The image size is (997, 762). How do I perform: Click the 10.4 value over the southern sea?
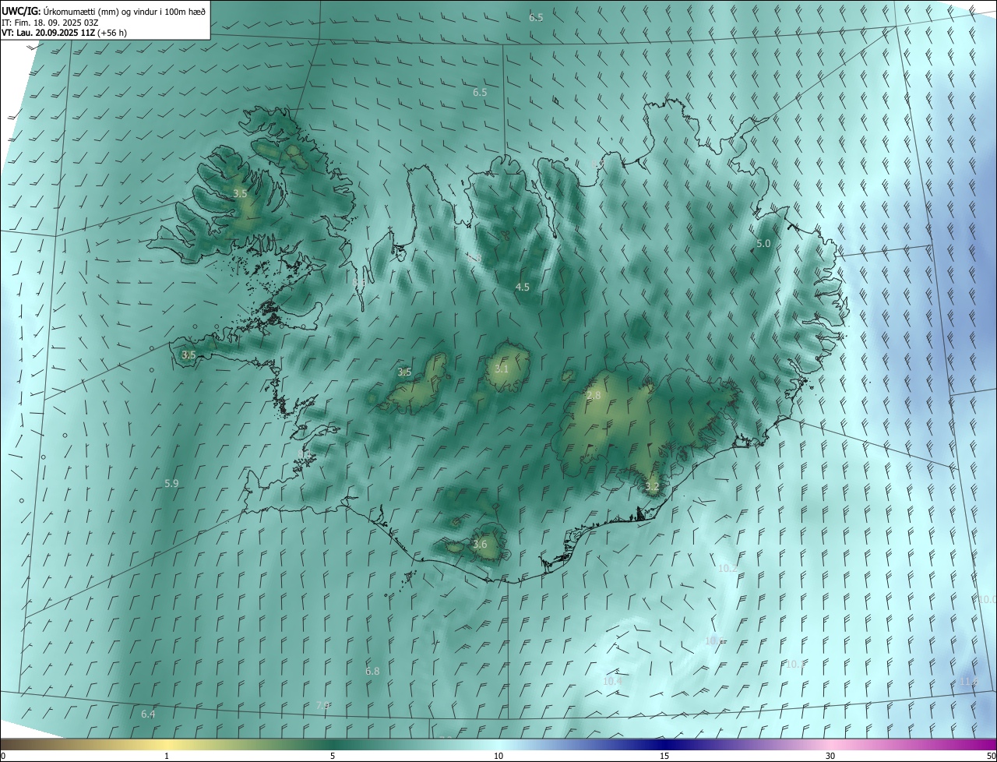point(613,681)
